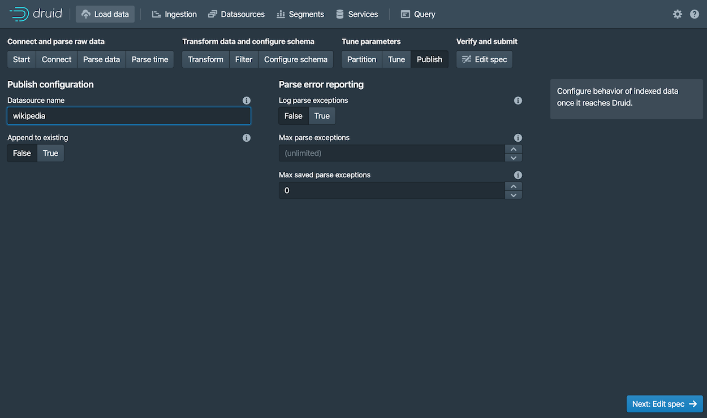Go to the Configure schema step
Screen dimensions: 707x418
click(x=296, y=59)
